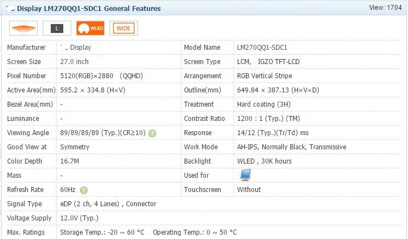Click the Bezel Area(mm) label

click(x=30, y=104)
